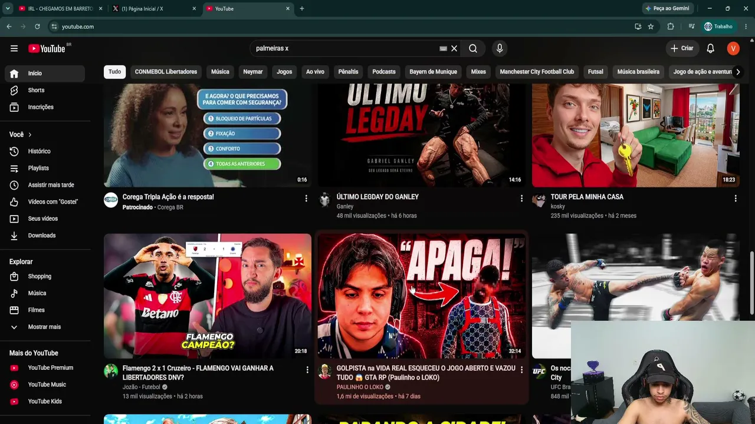Select the Manchester City Football Club chip
The height and width of the screenshot is (424, 755).
[537, 72]
